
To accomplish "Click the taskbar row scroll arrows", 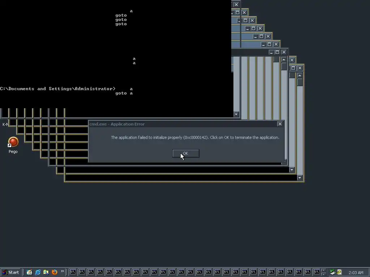I will click(323, 272).
